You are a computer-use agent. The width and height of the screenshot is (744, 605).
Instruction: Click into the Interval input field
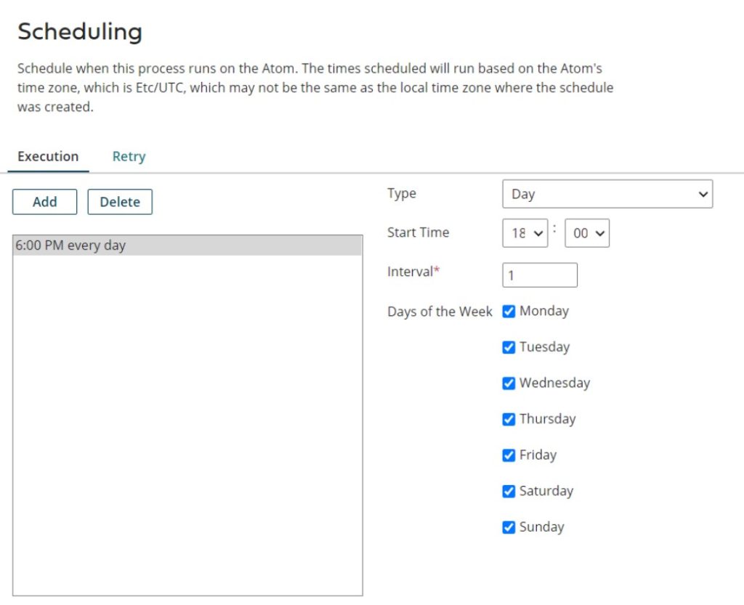tap(539, 275)
